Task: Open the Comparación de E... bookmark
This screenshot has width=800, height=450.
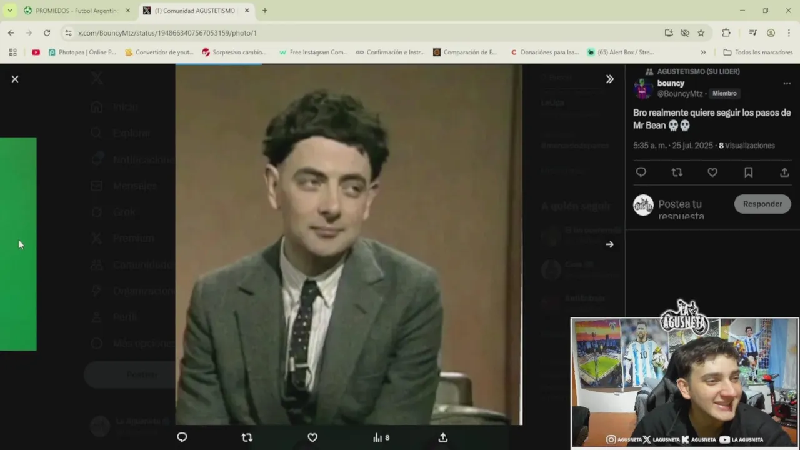Action: pyautogui.click(x=466, y=52)
